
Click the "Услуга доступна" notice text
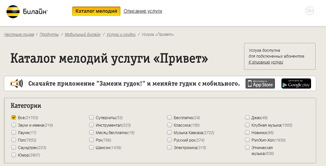264,50
